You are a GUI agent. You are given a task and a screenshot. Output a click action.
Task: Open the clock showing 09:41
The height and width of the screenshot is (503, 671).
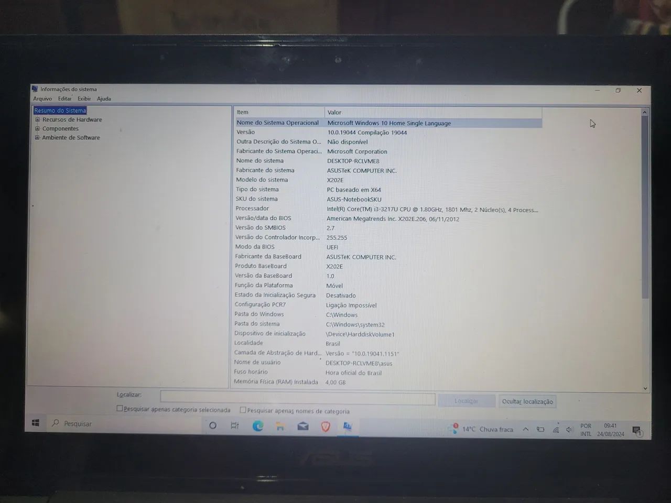610,430
